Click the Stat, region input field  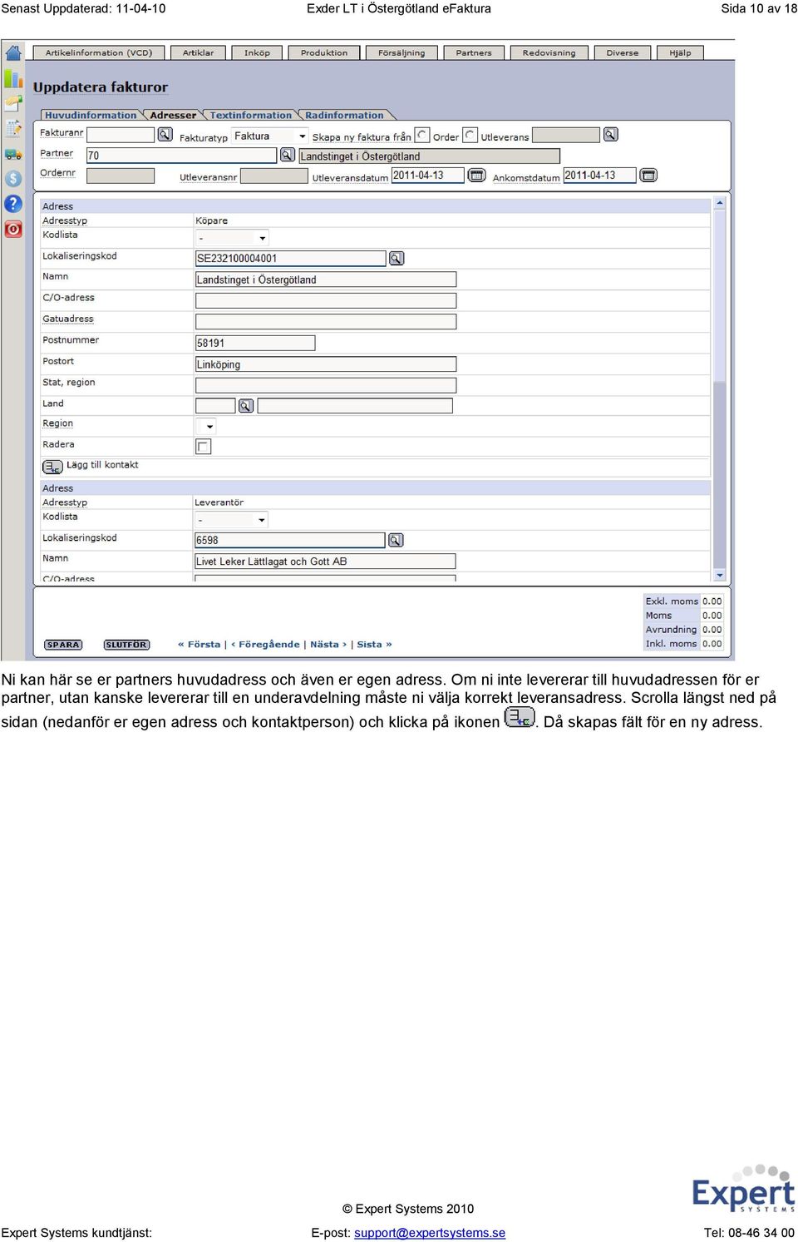click(326, 385)
